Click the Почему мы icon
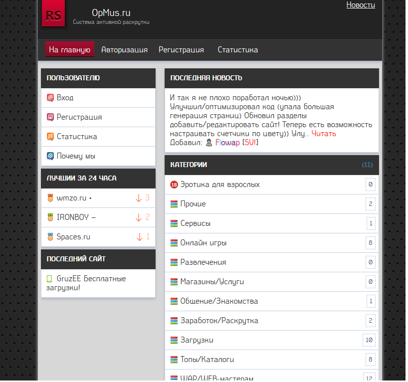 [50, 156]
